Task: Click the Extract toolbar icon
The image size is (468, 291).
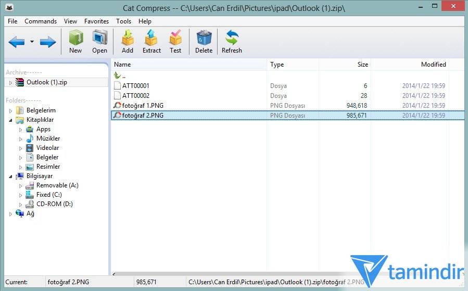Action: 151,42
